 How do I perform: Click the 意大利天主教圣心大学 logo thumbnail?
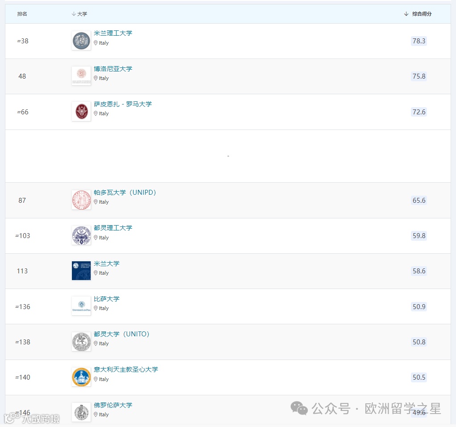(81, 377)
